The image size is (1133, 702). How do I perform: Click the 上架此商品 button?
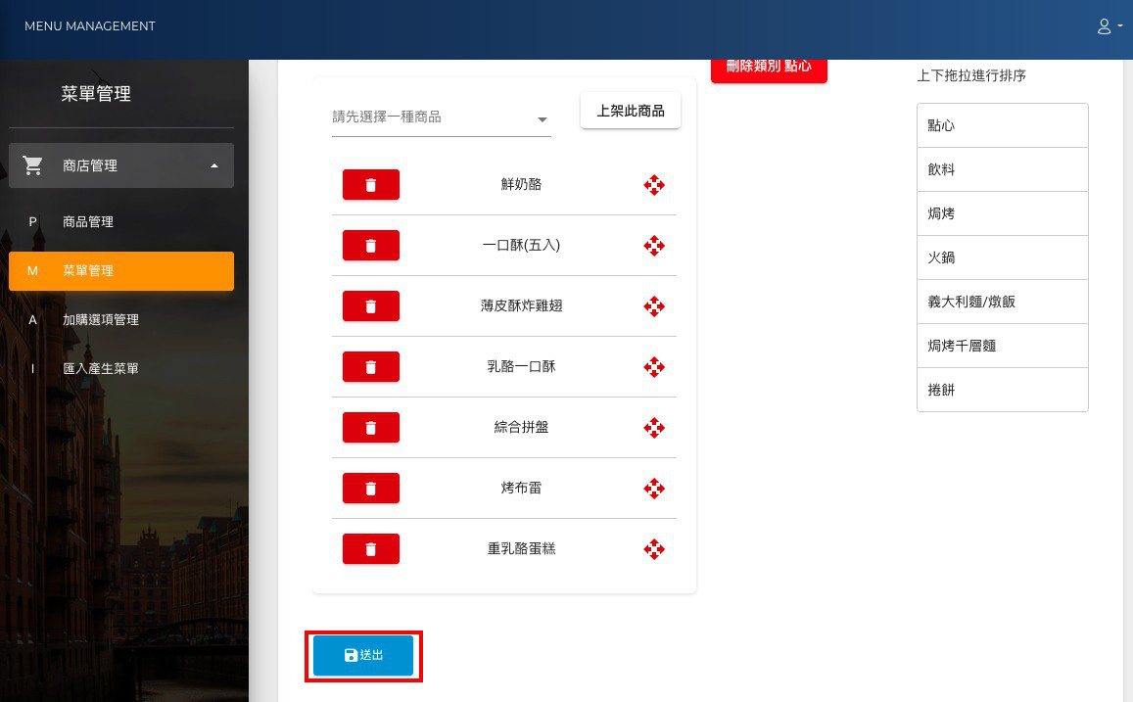[x=630, y=111]
